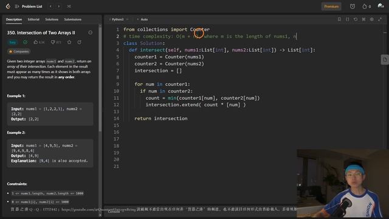Click 'counter1 = Counter(nums1)' line
Image resolution: width=389 pixels, height=219 pixels.
(x=169, y=57)
